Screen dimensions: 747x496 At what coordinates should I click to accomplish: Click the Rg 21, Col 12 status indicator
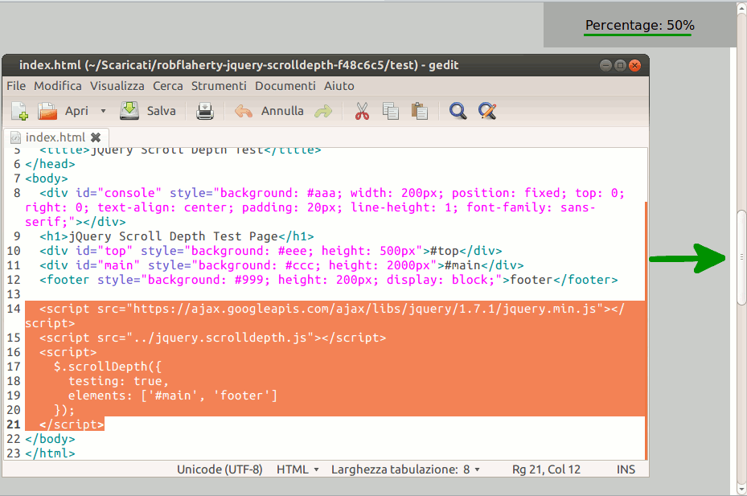(x=546, y=469)
